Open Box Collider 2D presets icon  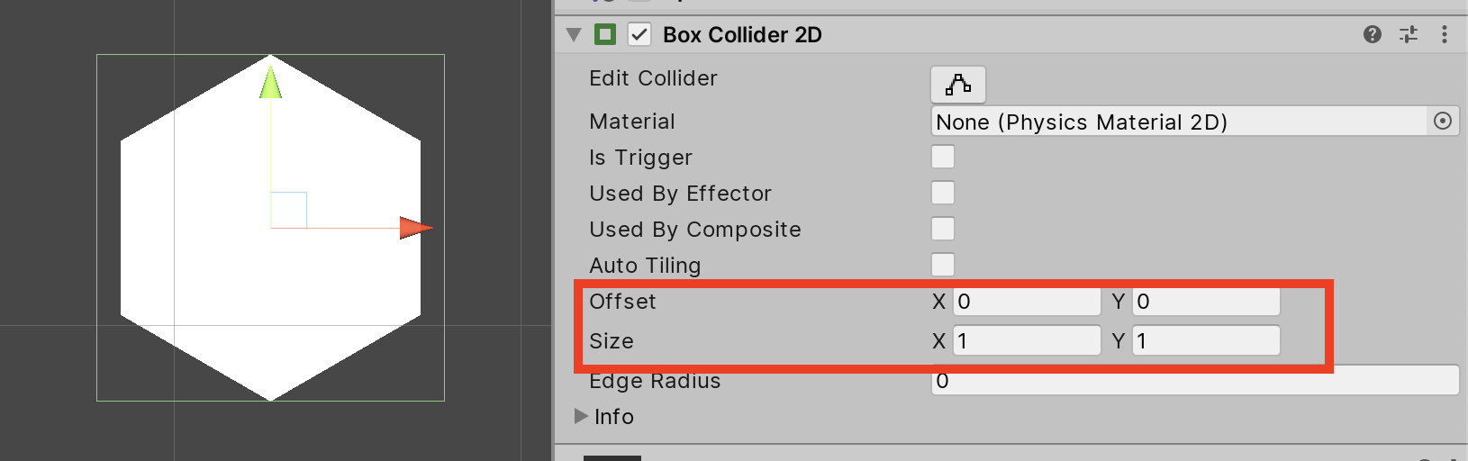[x=1408, y=34]
